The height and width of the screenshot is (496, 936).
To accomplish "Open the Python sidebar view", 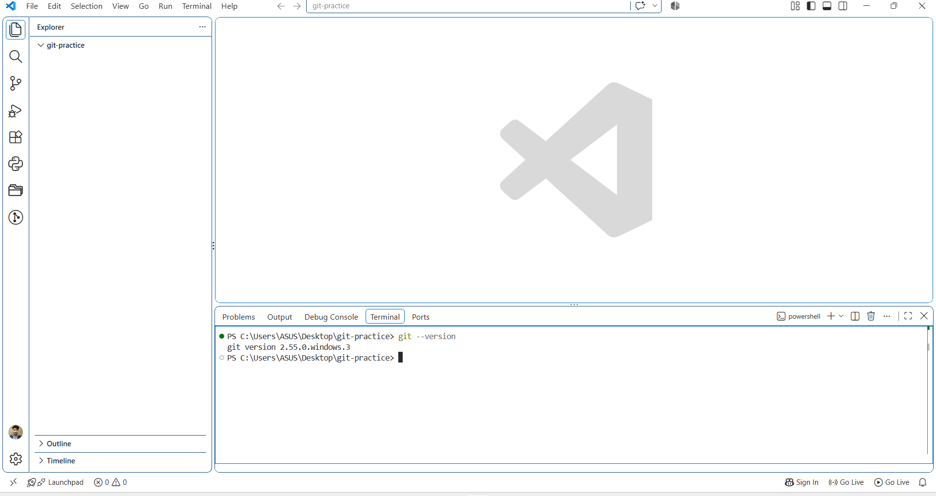I will pos(16,164).
